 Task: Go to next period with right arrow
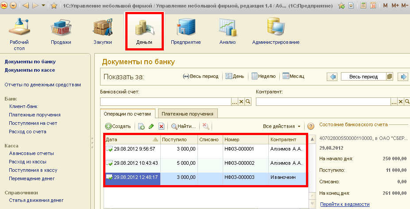(403, 77)
